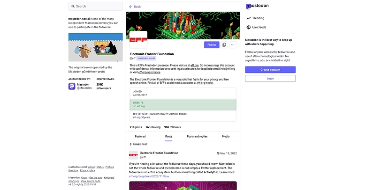Switch to the Posts and replies tab
This screenshot has height=190, width=366.
(197, 136)
